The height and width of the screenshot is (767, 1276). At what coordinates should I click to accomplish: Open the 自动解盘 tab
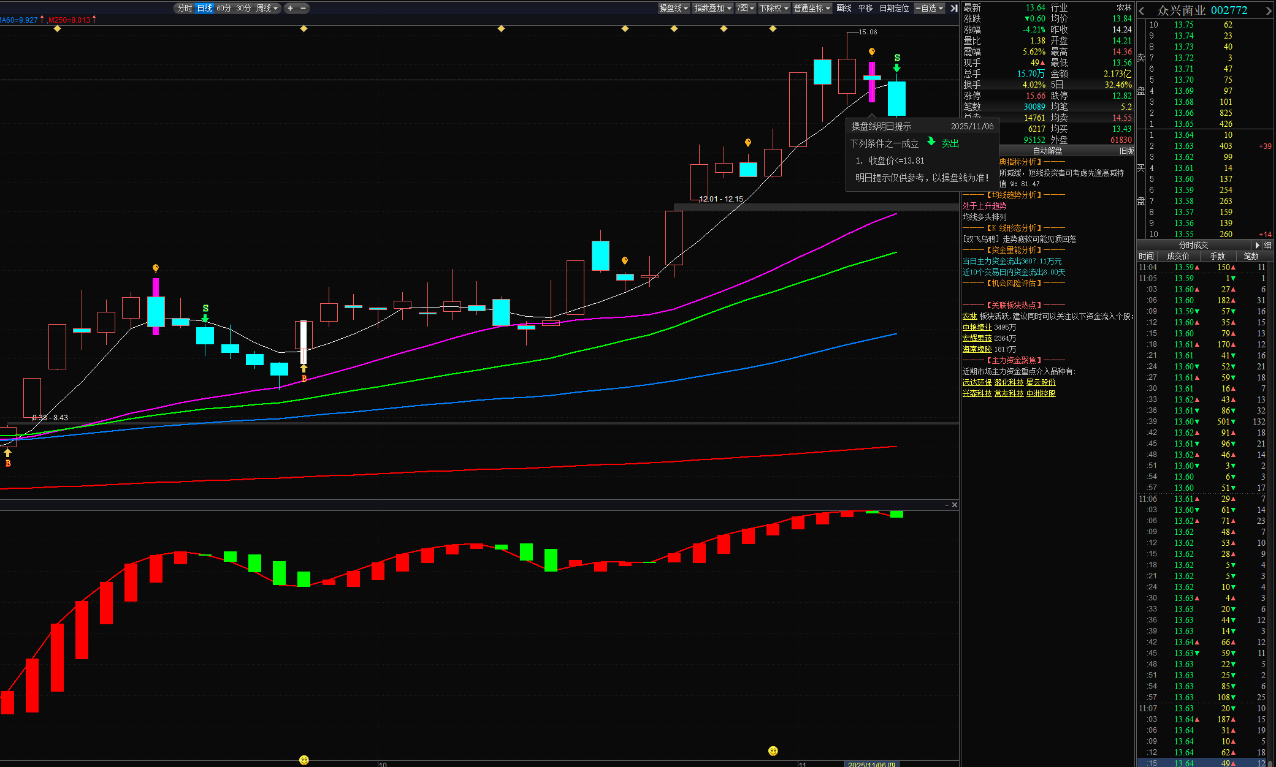coord(1047,151)
